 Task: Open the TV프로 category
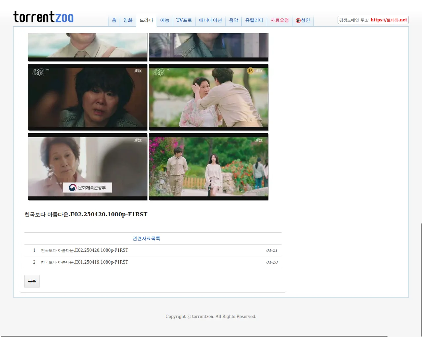[184, 20]
